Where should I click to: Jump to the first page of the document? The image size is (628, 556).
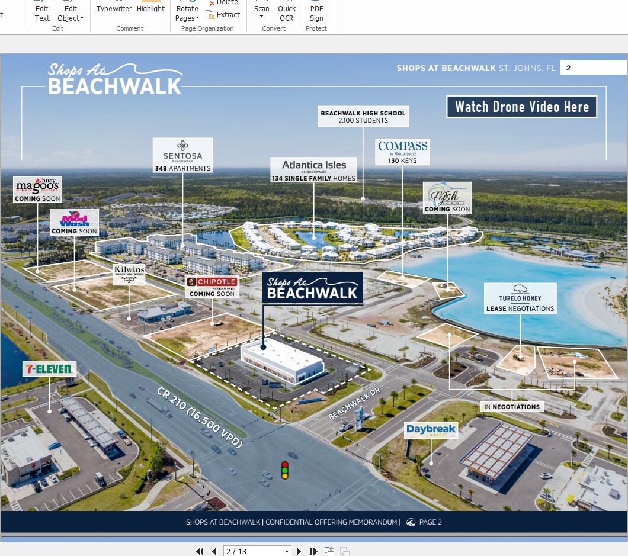[x=200, y=551]
